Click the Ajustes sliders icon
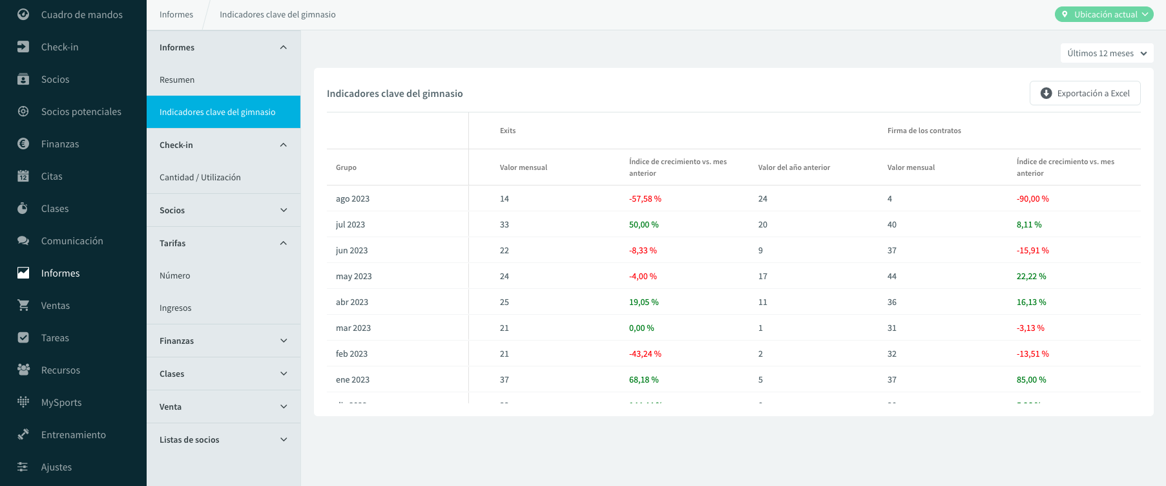Screen dimensions: 1166x486 click(23, 467)
